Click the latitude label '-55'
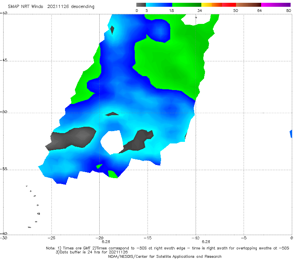 [x=4, y=169]
